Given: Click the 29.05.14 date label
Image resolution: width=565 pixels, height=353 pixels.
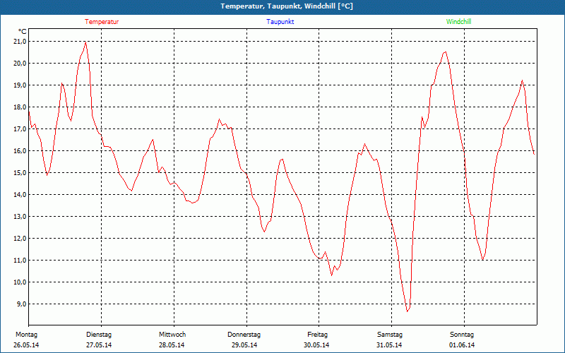Looking at the screenshot, I should coord(244,345).
